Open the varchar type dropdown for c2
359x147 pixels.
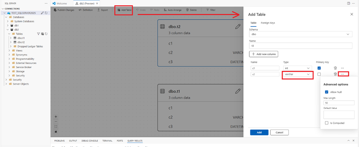tap(297, 74)
